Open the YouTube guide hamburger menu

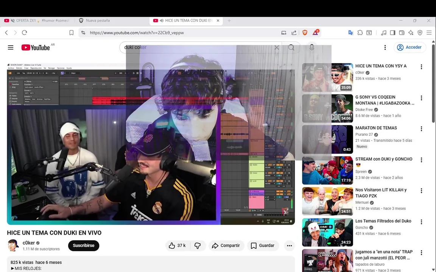tap(11, 48)
